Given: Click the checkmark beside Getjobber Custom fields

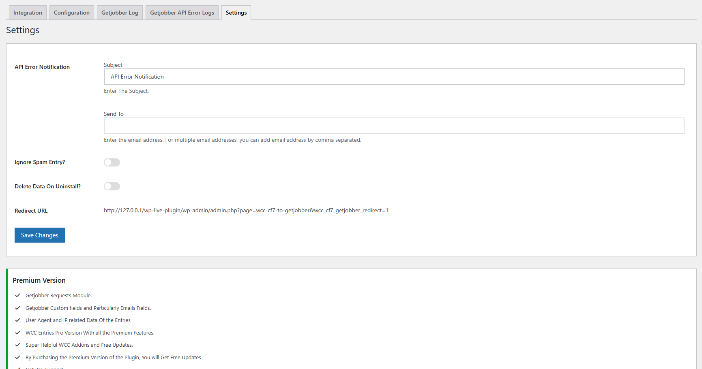Looking at the screenshot, I should [17, 308].
